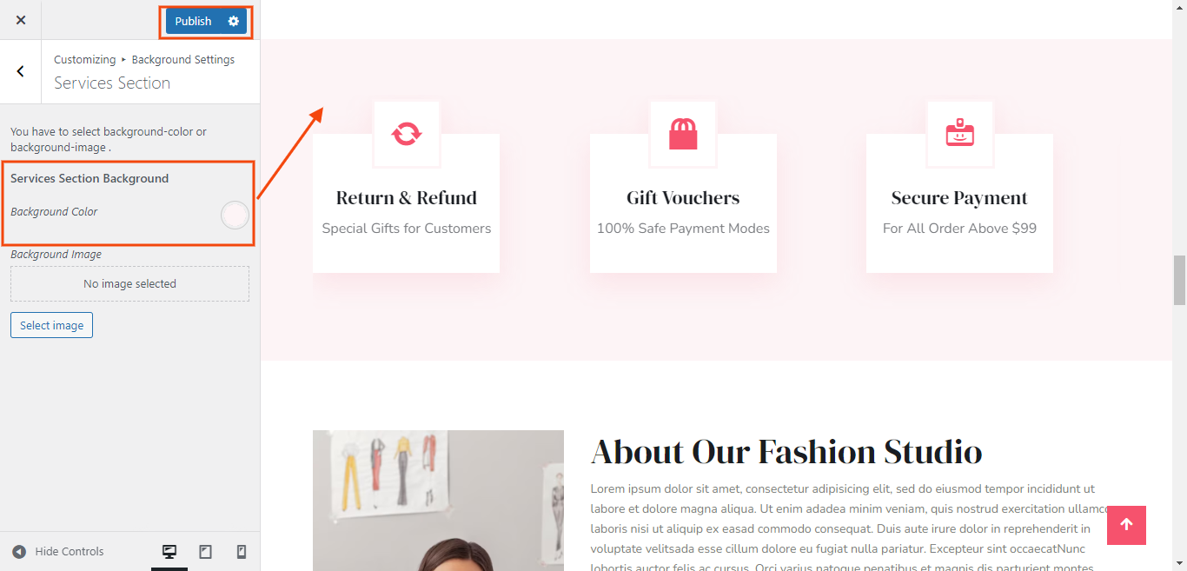Viewport: 1187px width, 571px height.
Task: Switch to desktop preview mode
Action: (169, 552)
